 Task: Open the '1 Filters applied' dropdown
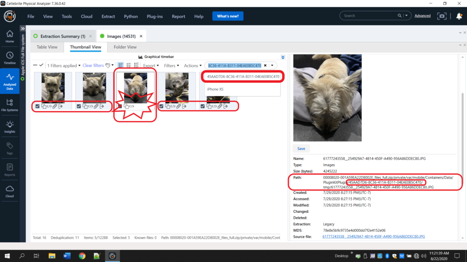pyautogui.click(x=64, y=65)
